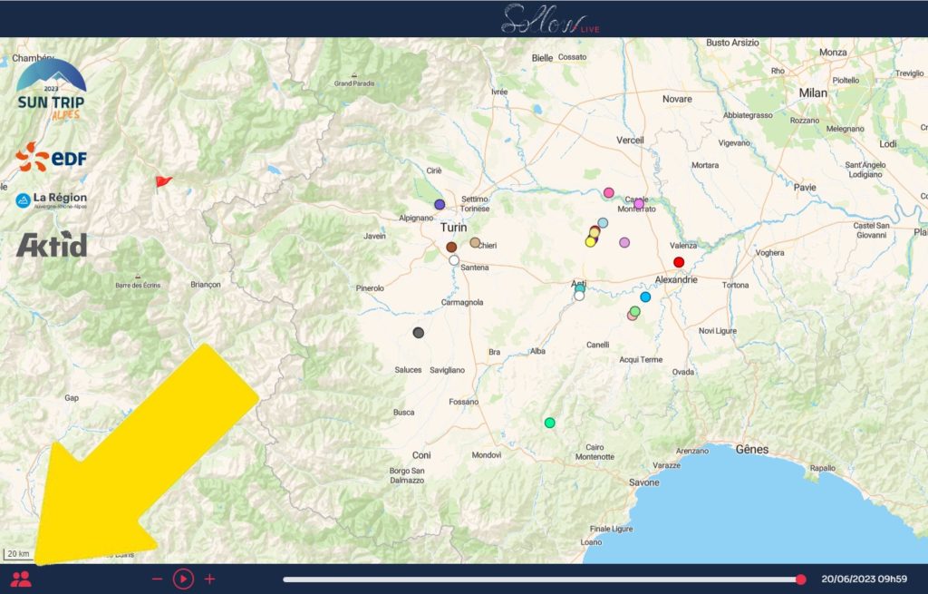Select the red rider dot near Valenza
928x594 pixels.
coord(679,262)
